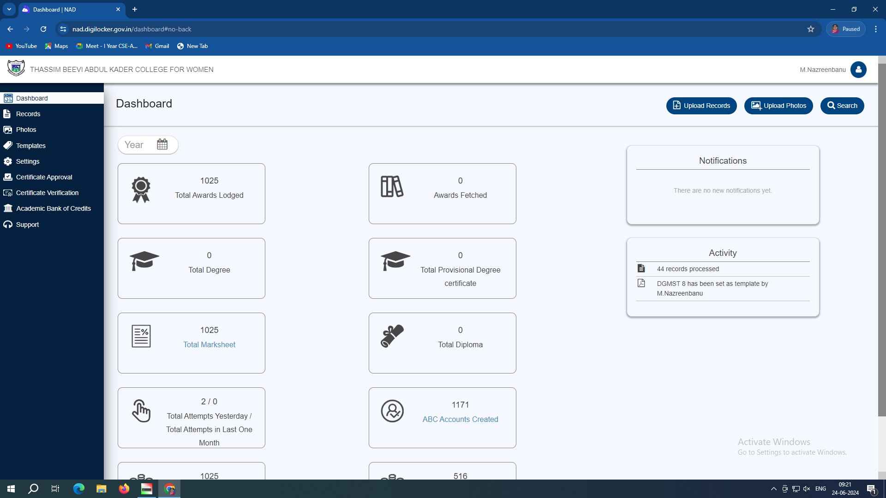Image resolution: width=886 pixels, height=498 pixels.
Task: Open Records in the sidebar
Action: point(28,114)
